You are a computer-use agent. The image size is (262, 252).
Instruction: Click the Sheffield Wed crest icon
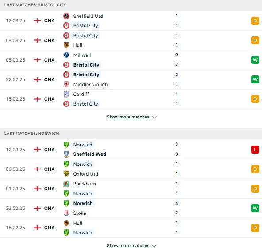tap(66, 154)
